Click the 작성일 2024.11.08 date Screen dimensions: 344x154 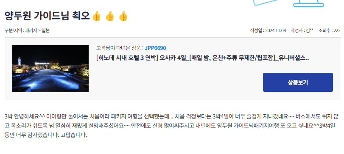click(x=268, y=30)
